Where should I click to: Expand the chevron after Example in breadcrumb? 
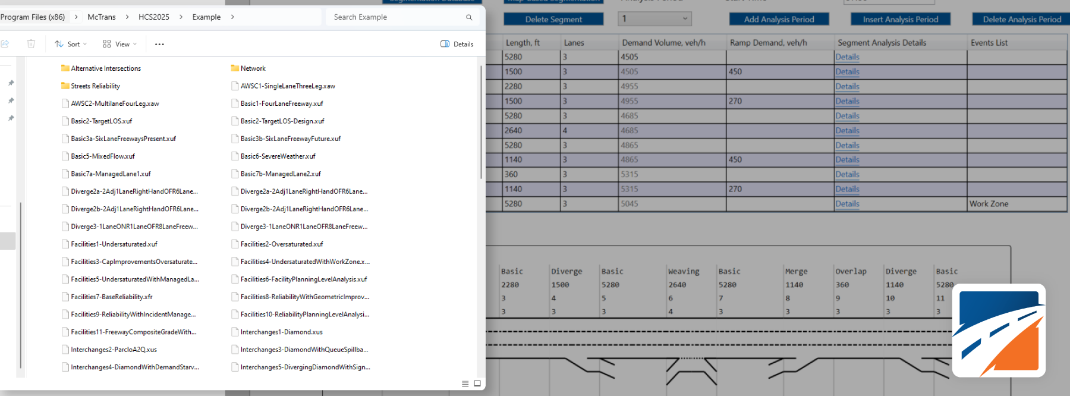pyautogui.click(x=232, y=17)
